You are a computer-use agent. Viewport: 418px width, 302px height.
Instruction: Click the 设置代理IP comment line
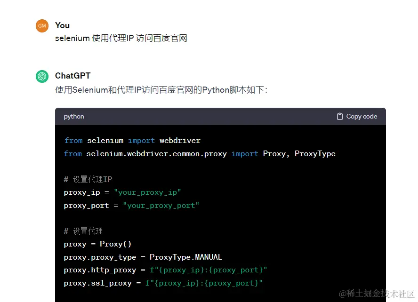88,179
